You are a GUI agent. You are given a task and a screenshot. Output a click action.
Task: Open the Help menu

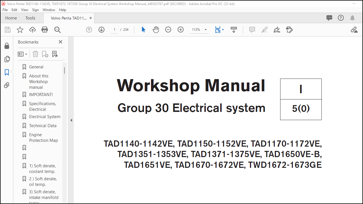coord(62,10)
